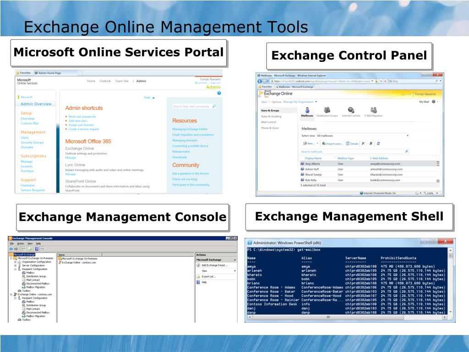Click vertical scrollbar in PowerShell window
This screenshot has width=469, height=352.
point(450,281)
